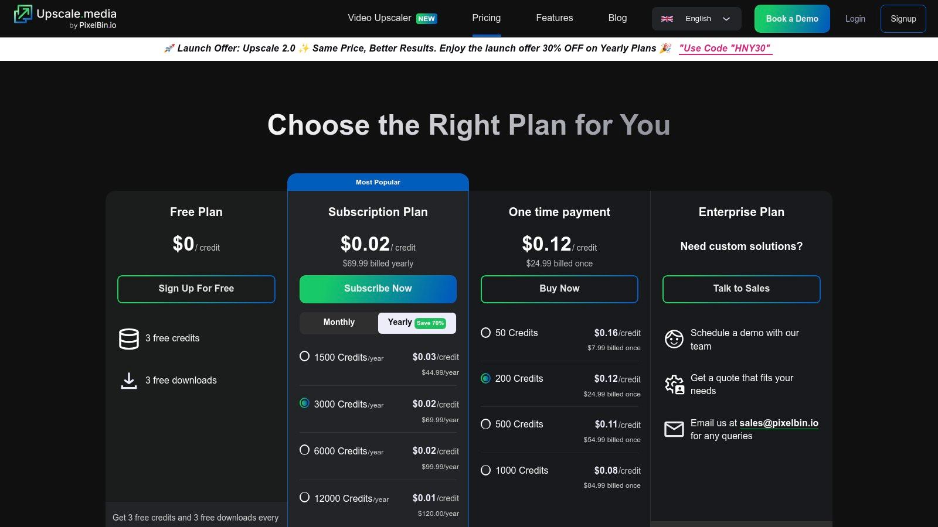Select the 1500 Credits/year radio option
This screenshot has height=527, width=938.
305,356
